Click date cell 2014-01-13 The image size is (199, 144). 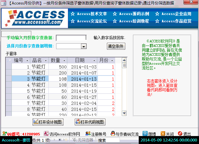pyautogui.click(x=82, y=79)
